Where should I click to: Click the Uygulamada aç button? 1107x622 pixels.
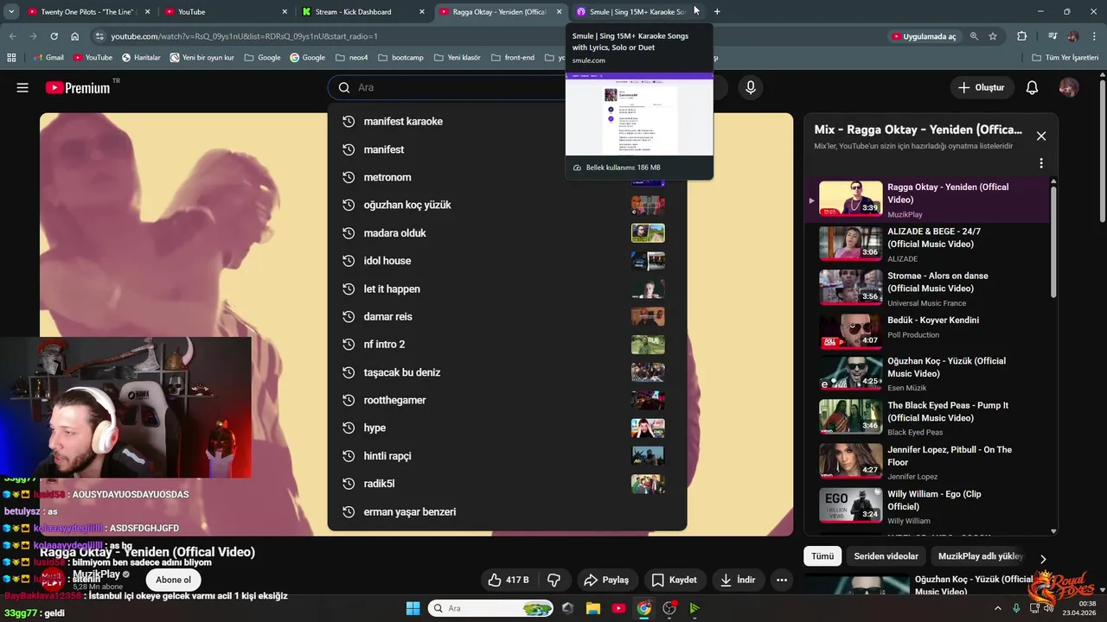[925, 36]
